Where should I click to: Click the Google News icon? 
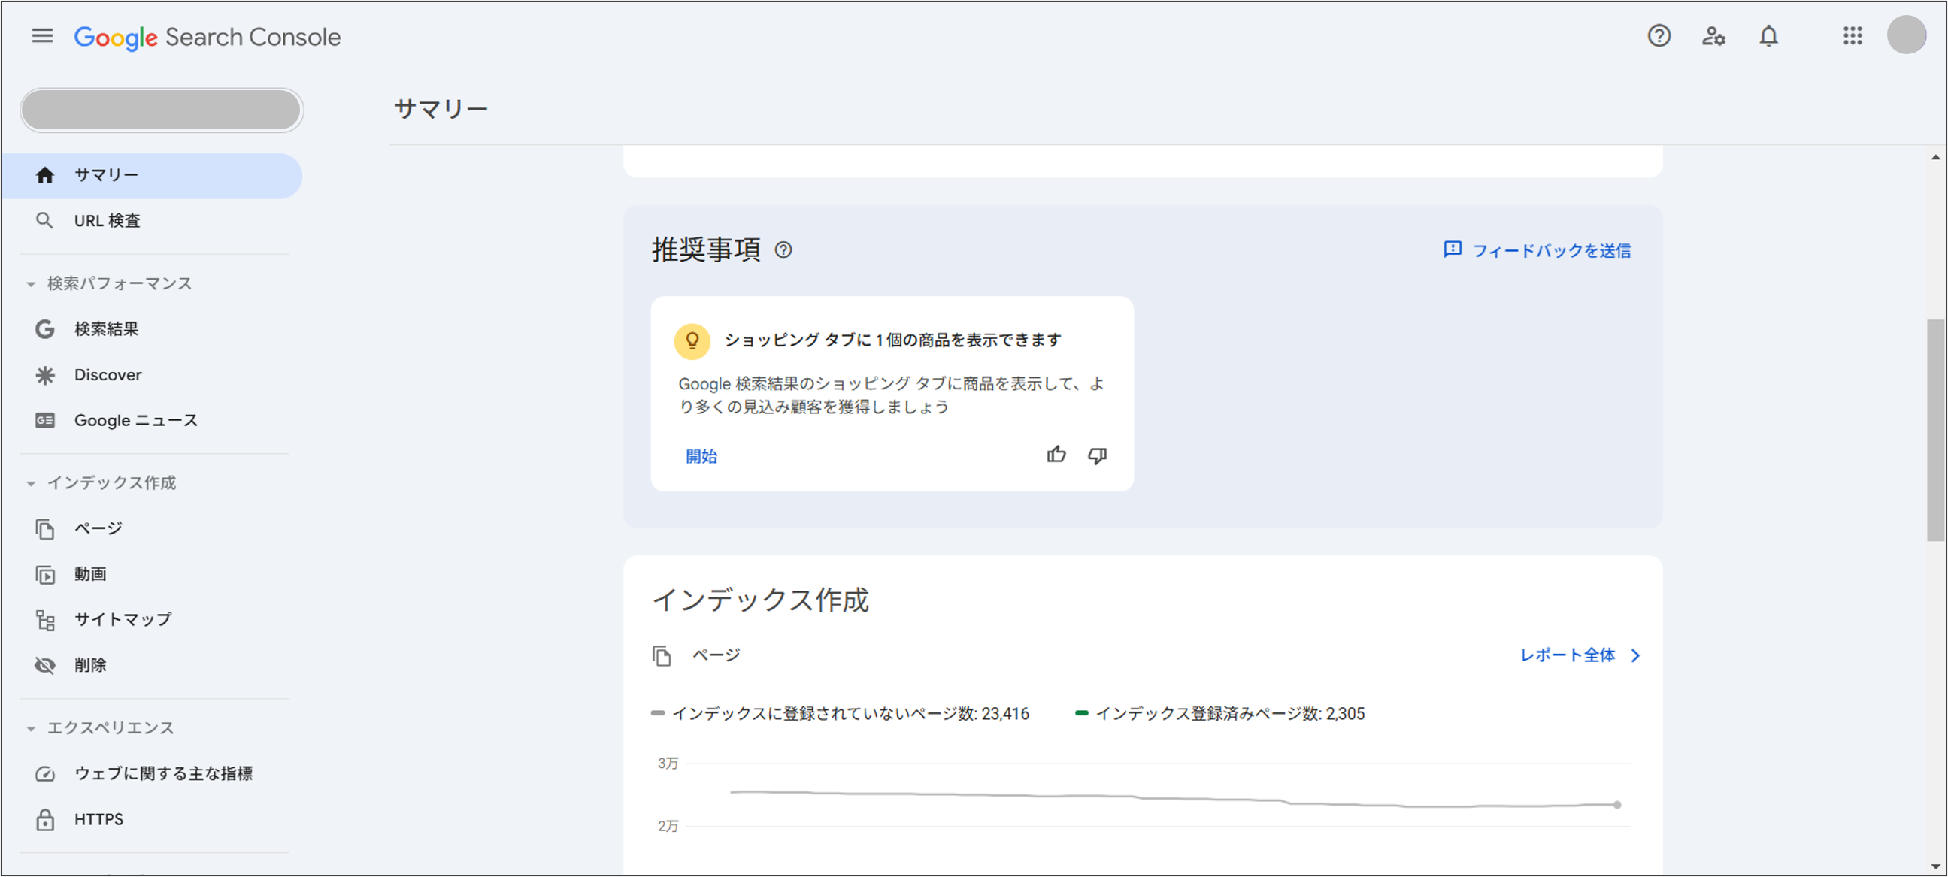coord(44,420)
